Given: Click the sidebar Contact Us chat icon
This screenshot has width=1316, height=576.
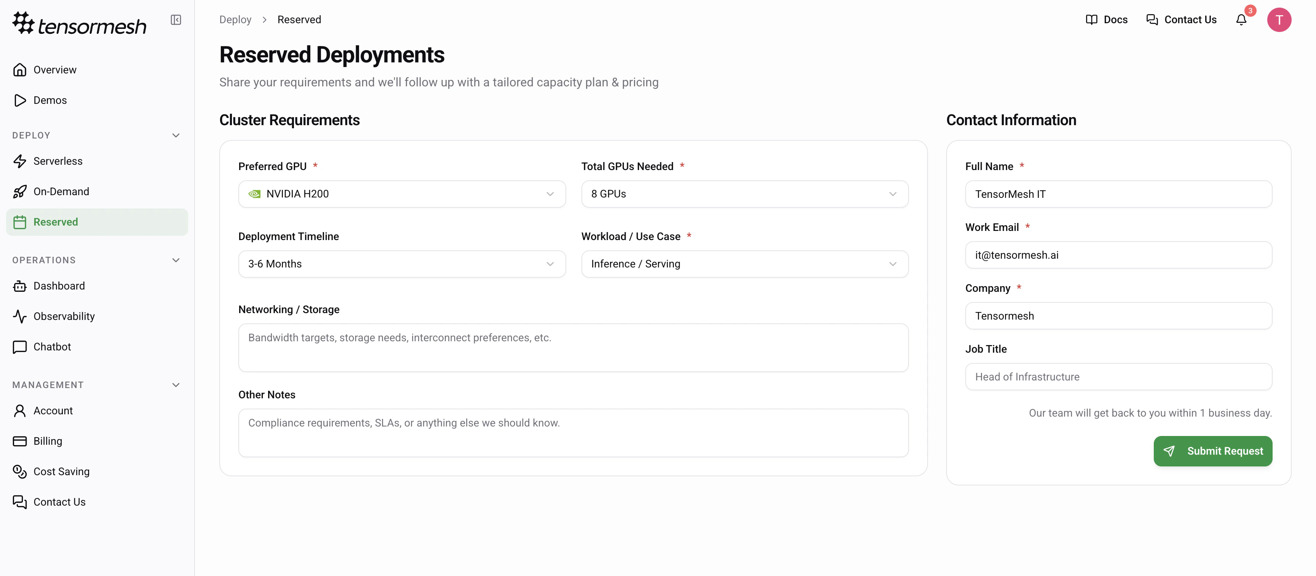Looking at the screenshot, I should click(19, 503).
